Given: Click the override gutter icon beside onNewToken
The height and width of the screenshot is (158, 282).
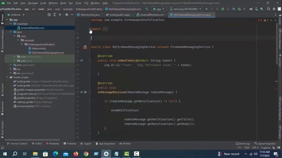Looking at the screenshot, I should click(82, 61).
